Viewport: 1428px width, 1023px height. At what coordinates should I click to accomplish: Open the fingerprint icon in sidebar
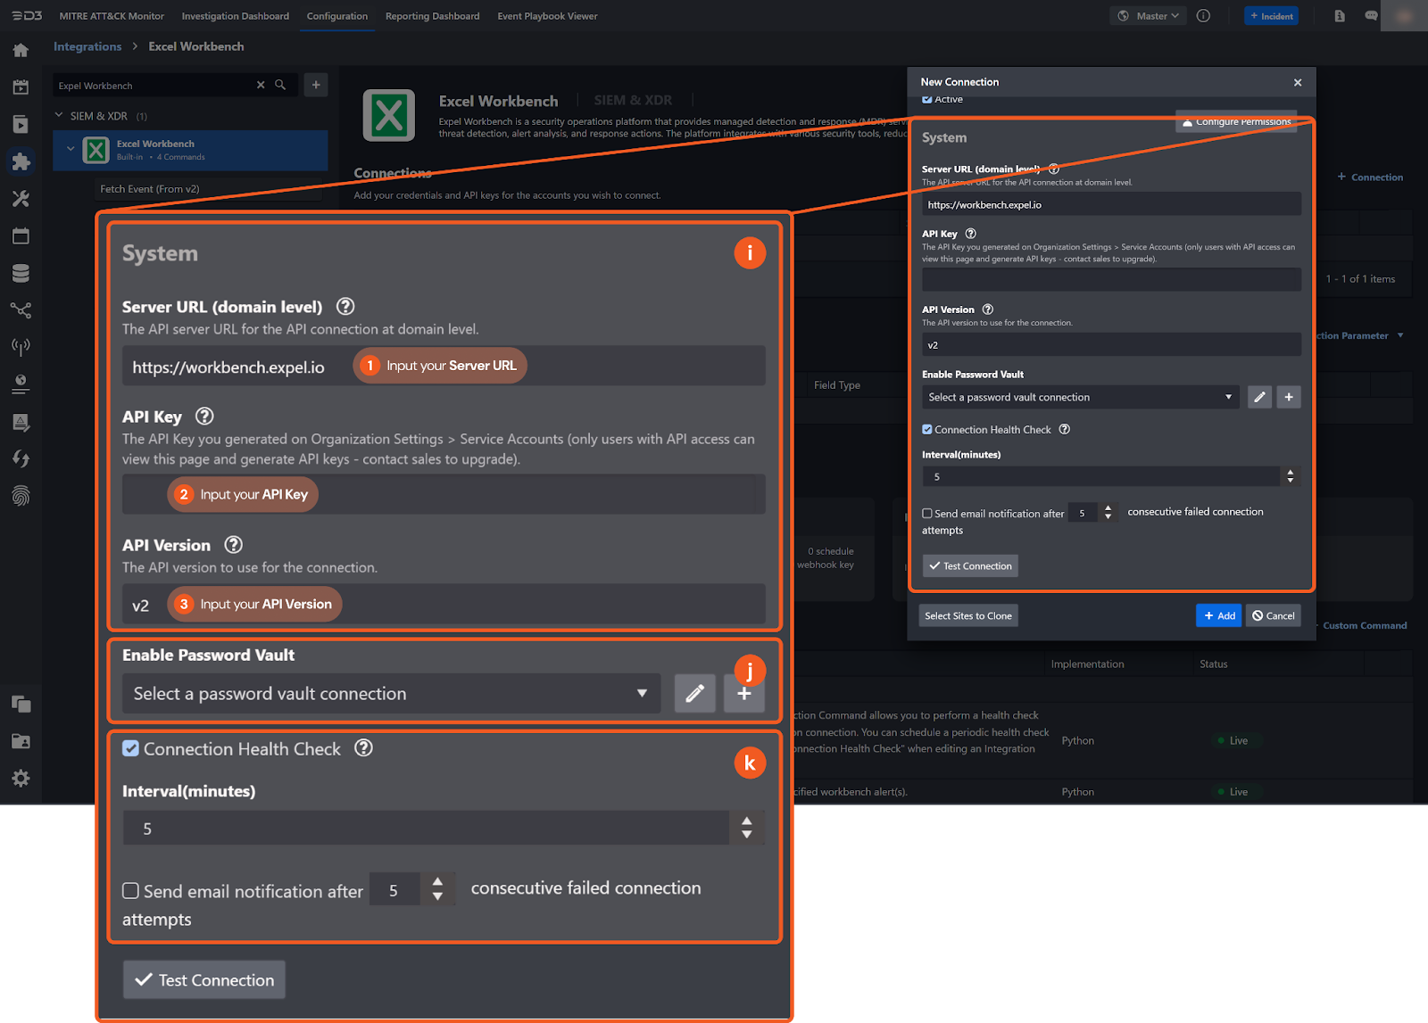point(21,496)
